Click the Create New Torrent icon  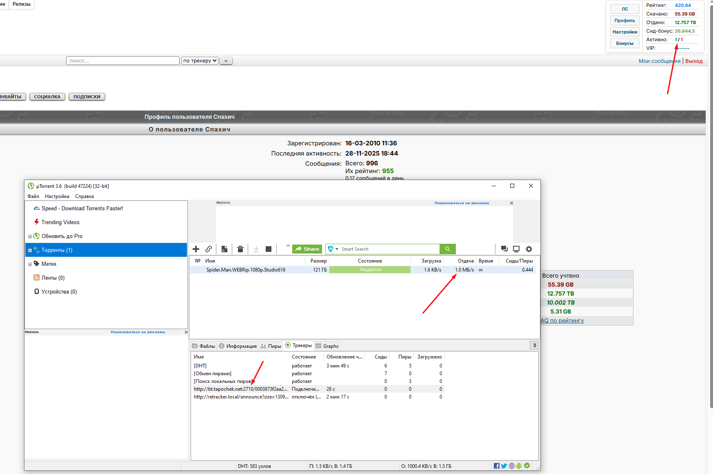point(224,249)
